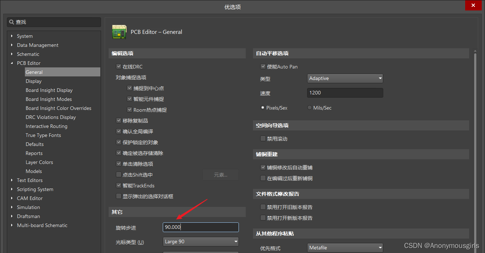485x253 pixels.
Task: Open the Layer Colors page
Action: (x=39, y=162)
